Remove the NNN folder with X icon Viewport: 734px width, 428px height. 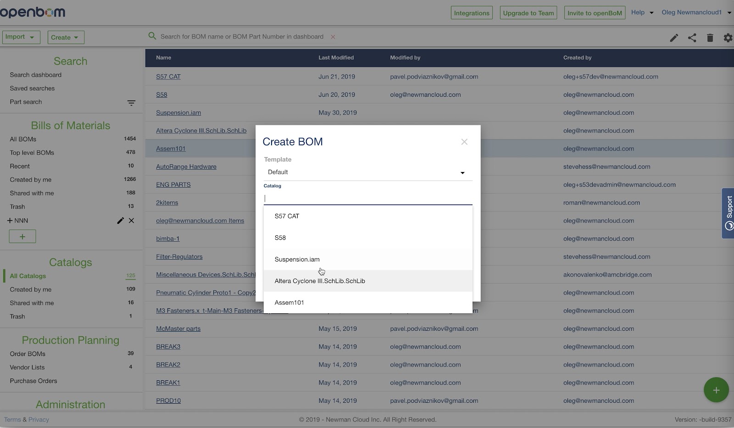[131, 221]
